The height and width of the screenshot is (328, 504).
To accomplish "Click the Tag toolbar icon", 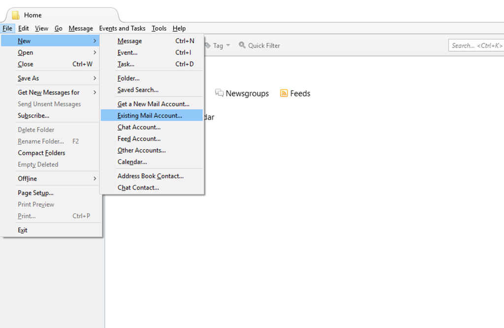I will click(208, 45).
